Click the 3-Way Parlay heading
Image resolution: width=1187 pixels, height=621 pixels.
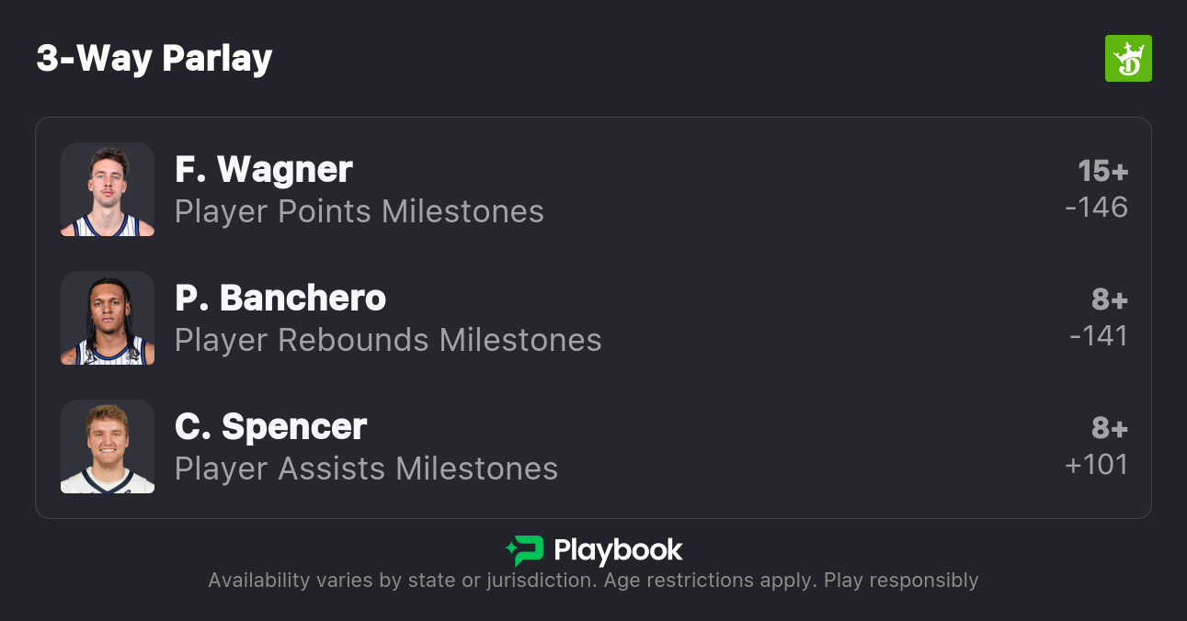[x=154, y=59]
